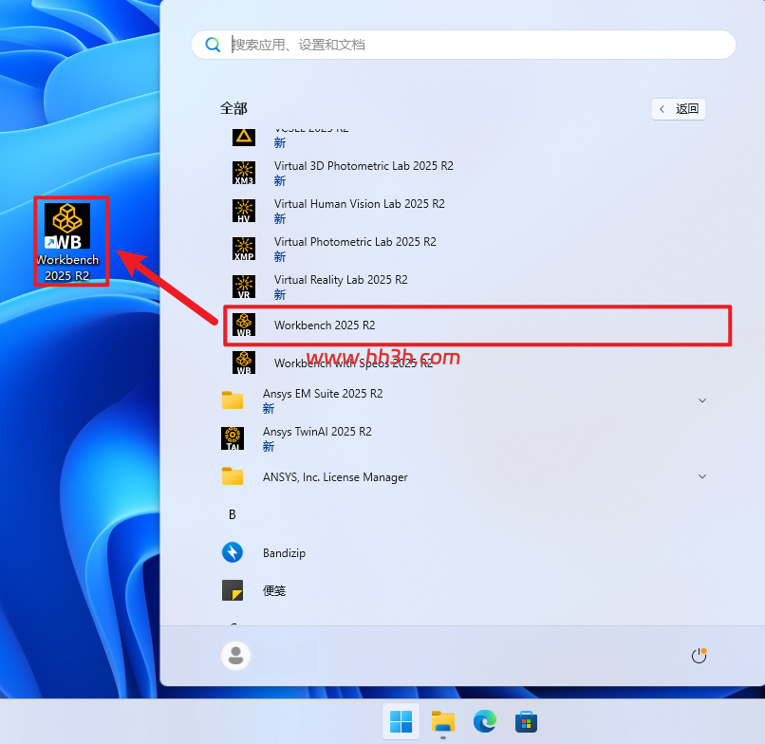Launch Ansys TwinAI 2025 R2
The height and width of the screenshot is (744, 765).
(317, 432)
